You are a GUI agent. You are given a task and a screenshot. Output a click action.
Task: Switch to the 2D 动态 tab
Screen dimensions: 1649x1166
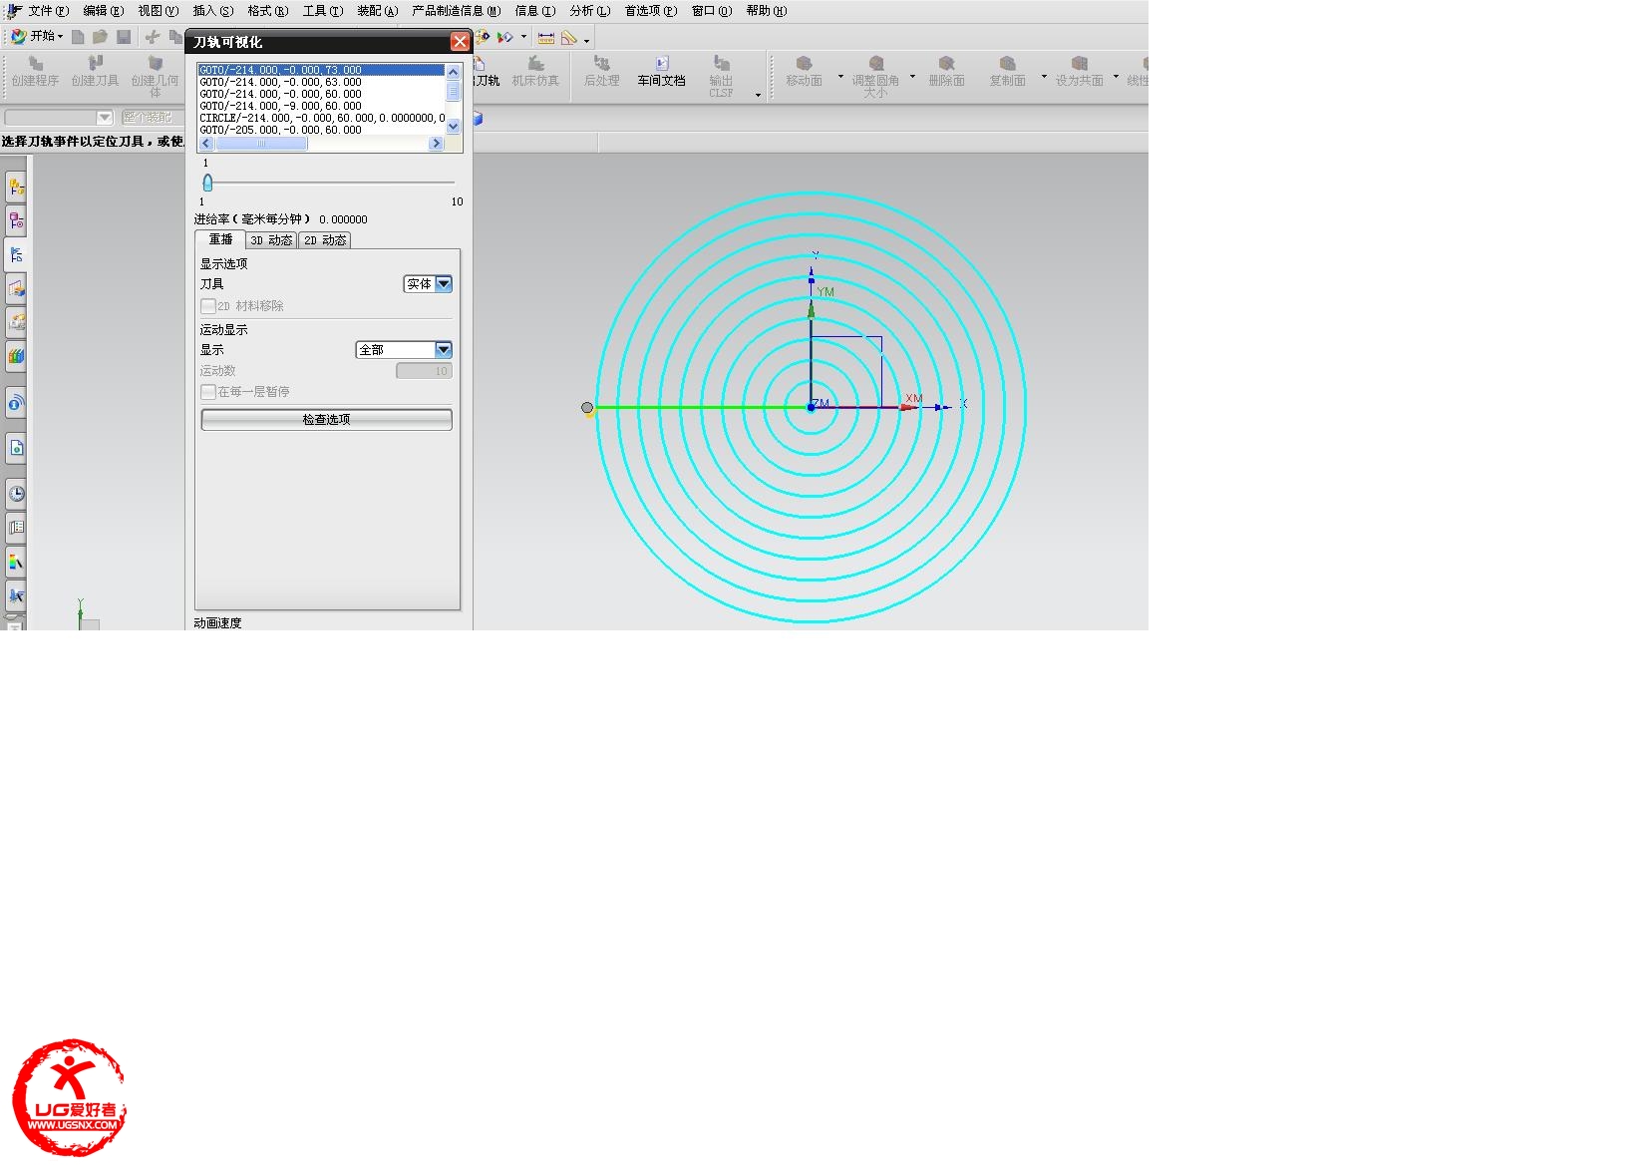(325, 240)
